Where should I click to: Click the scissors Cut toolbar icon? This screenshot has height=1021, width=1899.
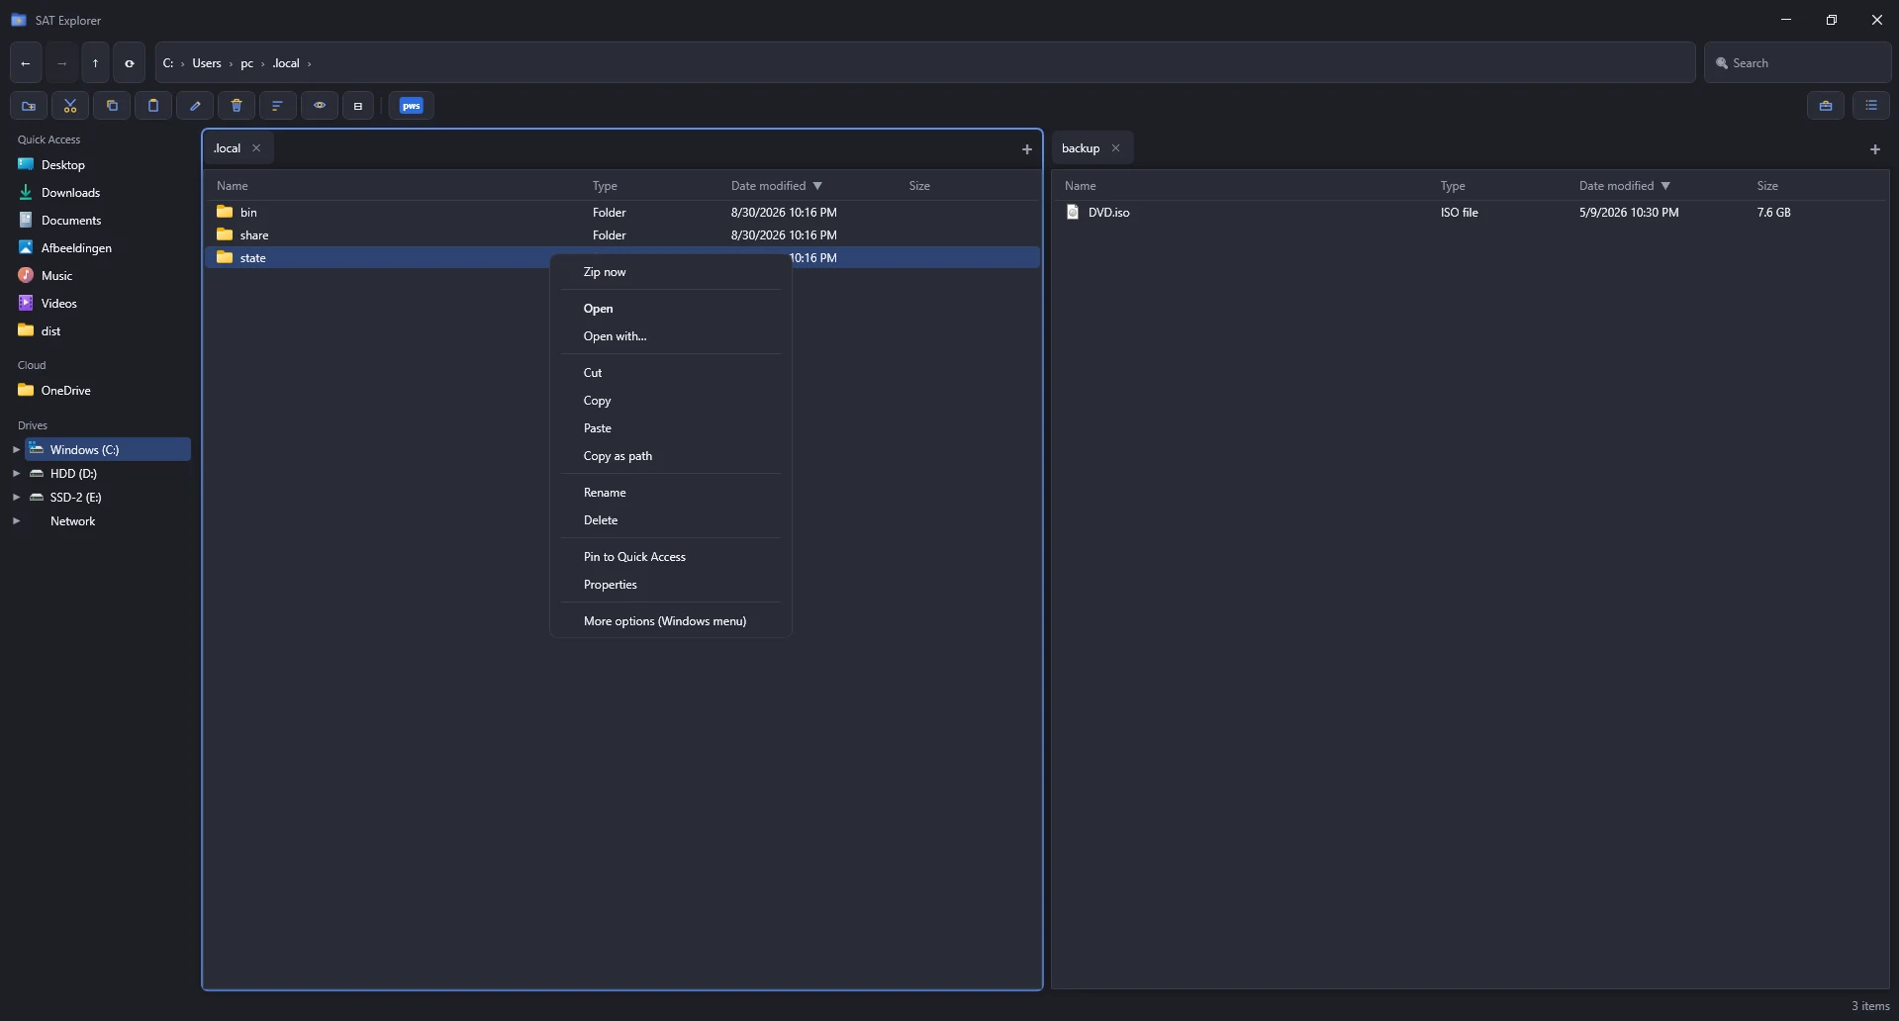tap(70, 106)
